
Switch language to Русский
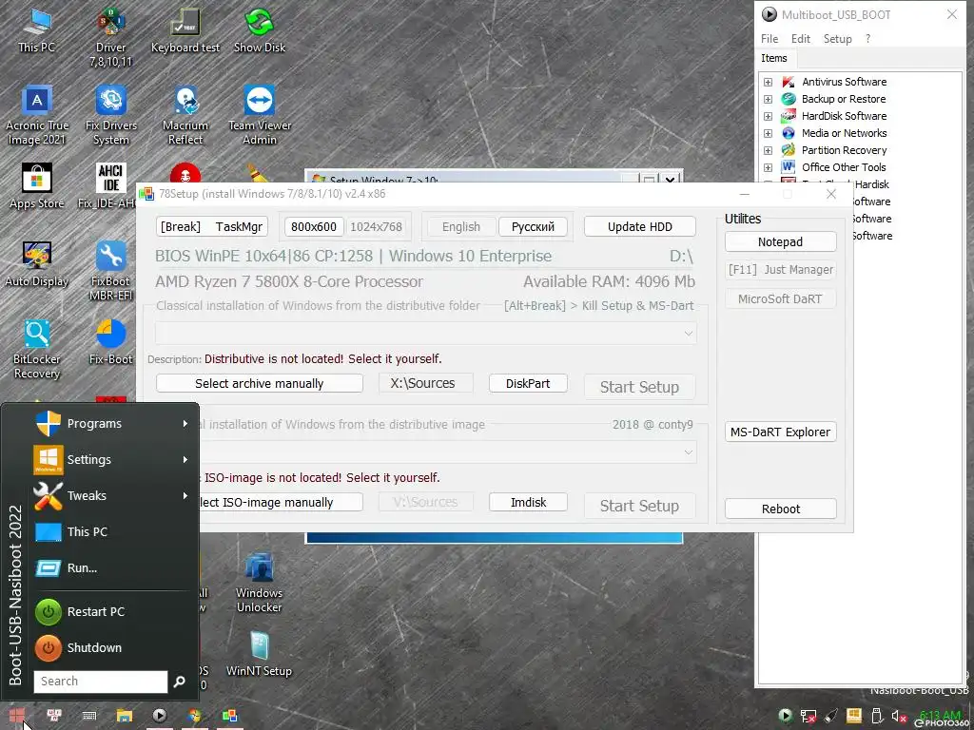click(x=533, y=226)
